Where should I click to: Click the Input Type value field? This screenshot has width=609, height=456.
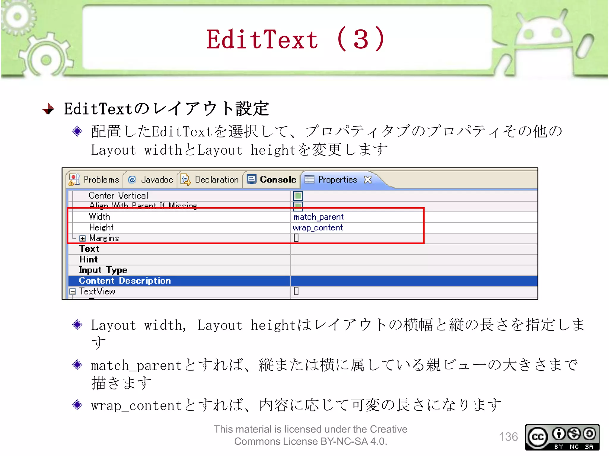pyautogui.click(x=414, y=270)
